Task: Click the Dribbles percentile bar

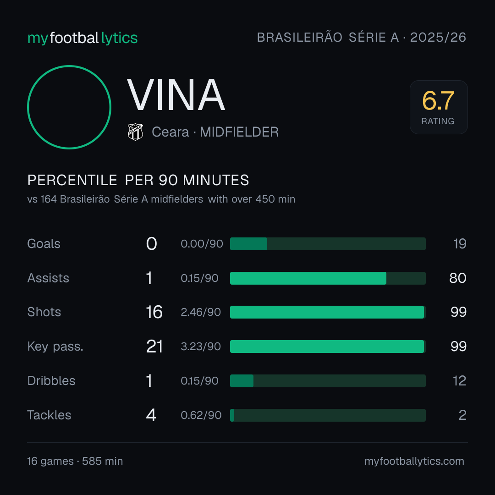Action: pyautogui.click(x=328, y=381)
